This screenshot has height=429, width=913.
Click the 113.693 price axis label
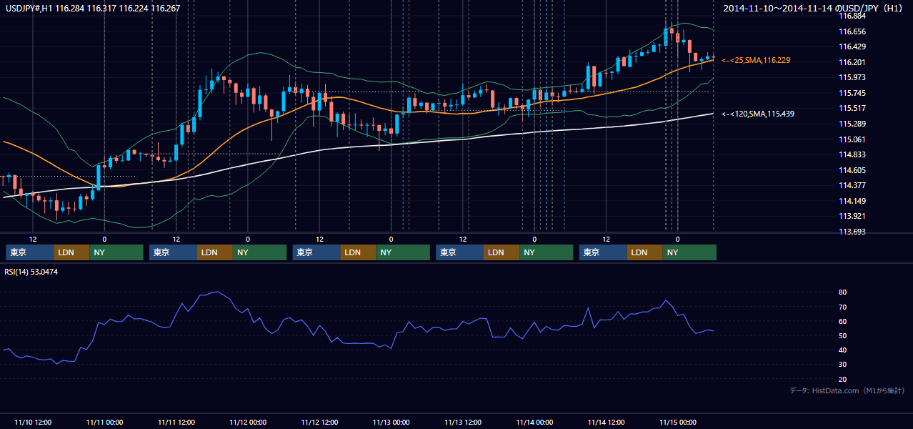coord(852,232)
